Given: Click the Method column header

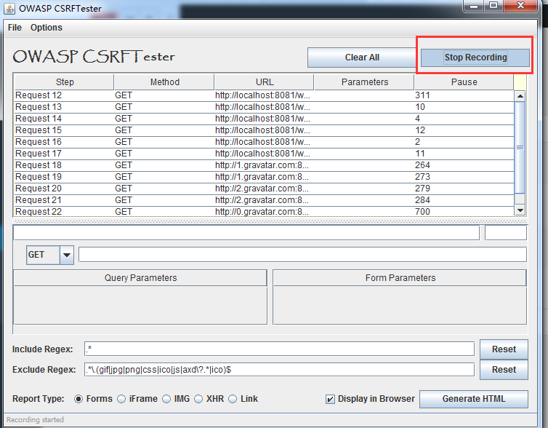Looking at the screenshot, I should 164,82.
